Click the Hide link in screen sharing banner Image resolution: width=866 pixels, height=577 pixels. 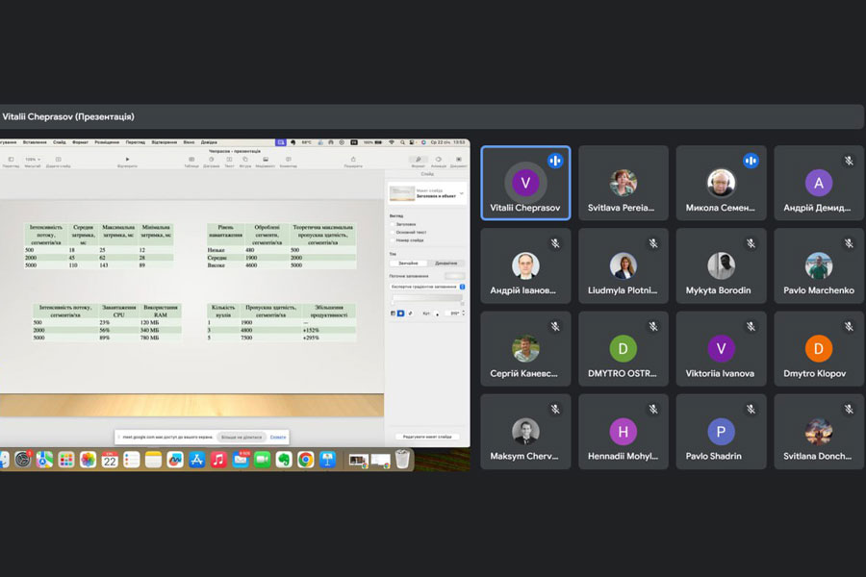(x=278, y=438)
